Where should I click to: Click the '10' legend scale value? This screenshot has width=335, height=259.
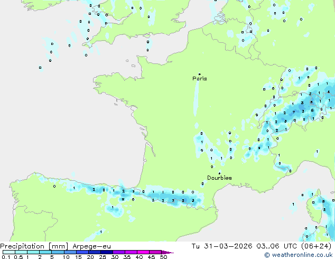(x=66, y=257)
